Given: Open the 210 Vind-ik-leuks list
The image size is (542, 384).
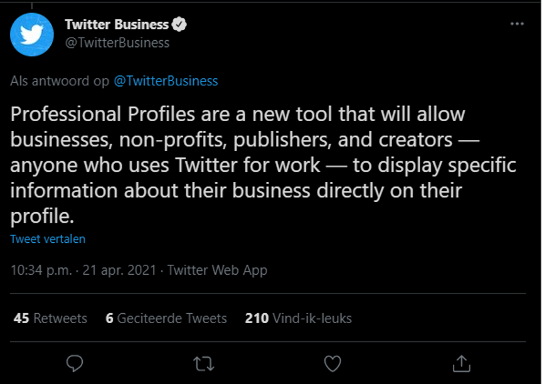Looking at the screenshot, I should pyautogui.click(x=298, y=318).
